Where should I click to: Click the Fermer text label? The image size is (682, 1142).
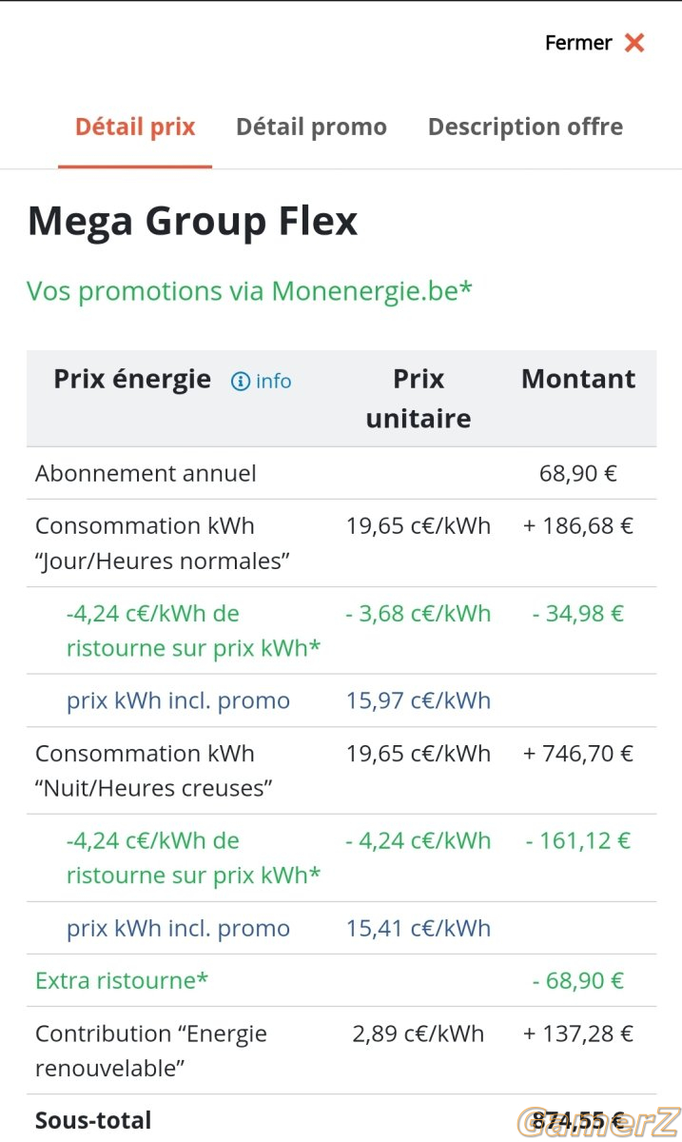(x=578, y=43)
